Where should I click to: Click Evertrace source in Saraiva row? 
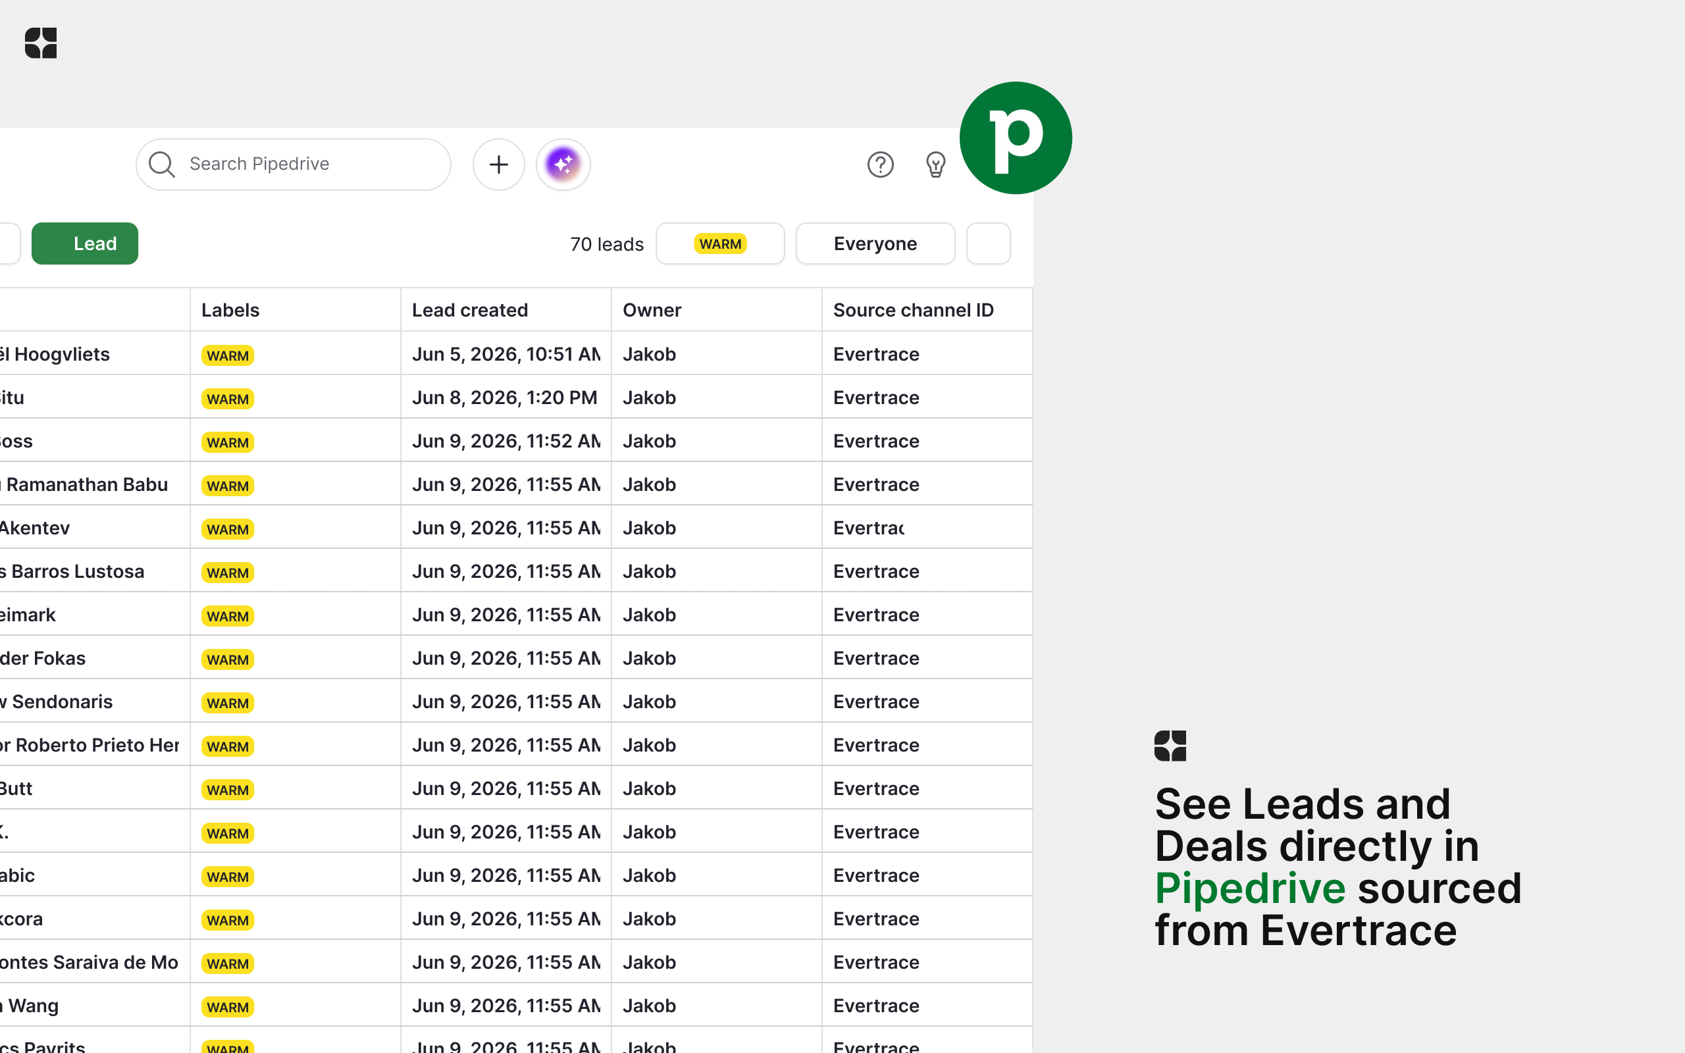pyautogui.click(x=876, y=962)
